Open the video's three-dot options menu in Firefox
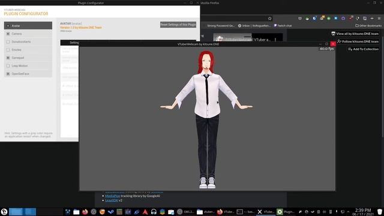The height and width of the screenshot is (216, 384). (275, 40)
